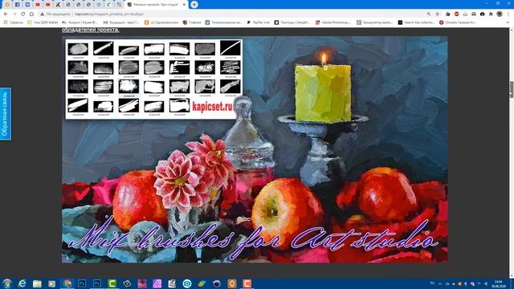514x289 pixels.
Task: Open the blue circular taskbar icon
Action: click(x=187, y=283)
